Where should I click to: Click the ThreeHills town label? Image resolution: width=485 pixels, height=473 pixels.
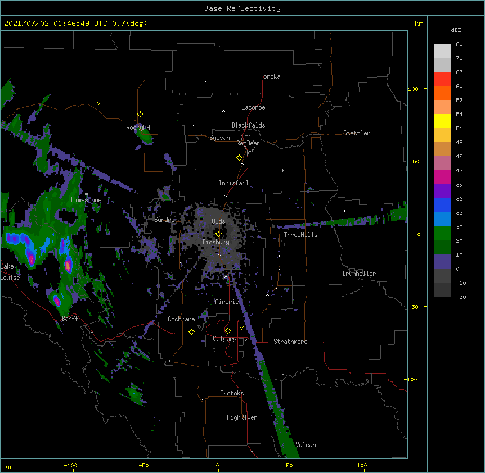(x=300, y=235)
